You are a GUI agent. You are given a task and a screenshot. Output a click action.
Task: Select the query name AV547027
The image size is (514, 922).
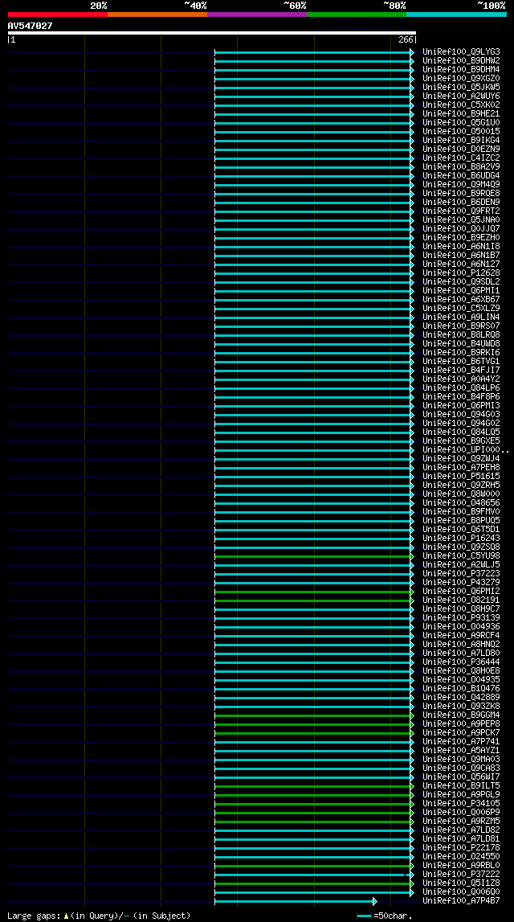pyautogui.click(x=30, y=26)
